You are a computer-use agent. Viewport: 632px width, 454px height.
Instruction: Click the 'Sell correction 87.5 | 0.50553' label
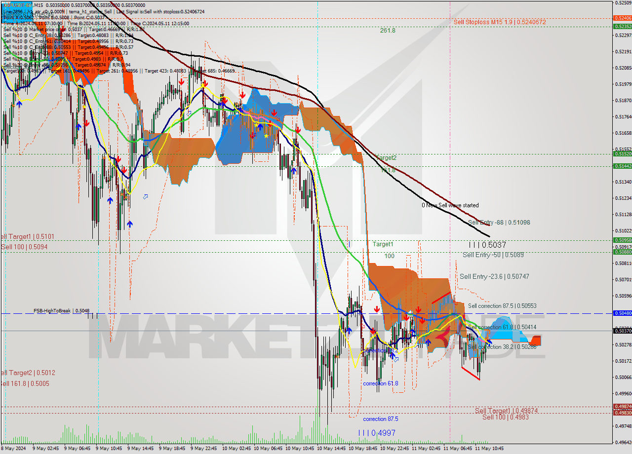tap(502, 306)
